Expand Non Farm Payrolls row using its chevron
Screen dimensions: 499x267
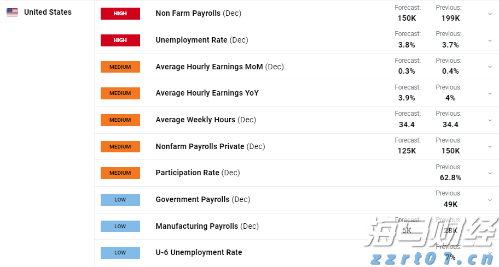(490, 14)
